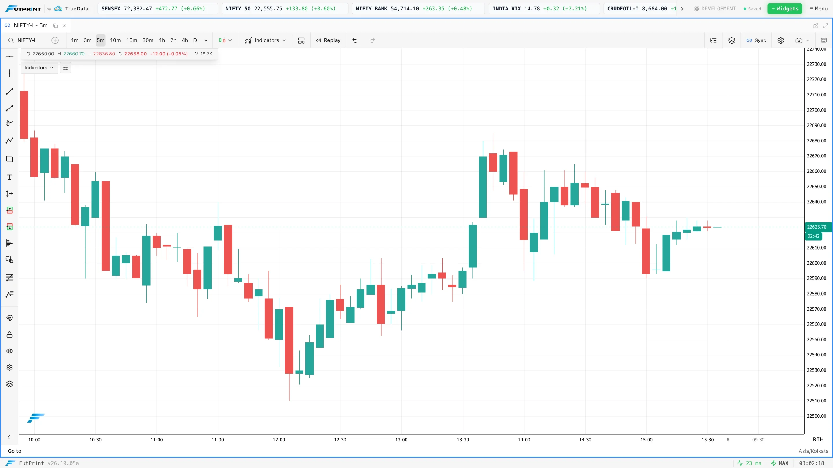The image size is (833, 468).
Task: Open chart settings gear in top toolbar
Action: [781, 40]
